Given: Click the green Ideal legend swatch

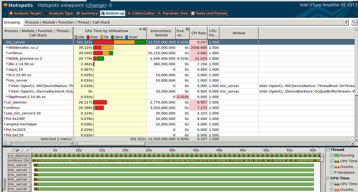Looking at the screenshot, I should pyautogui.click(x=112, y=37).
